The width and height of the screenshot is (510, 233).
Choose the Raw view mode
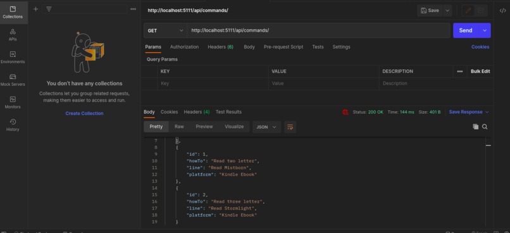point(179,126)
